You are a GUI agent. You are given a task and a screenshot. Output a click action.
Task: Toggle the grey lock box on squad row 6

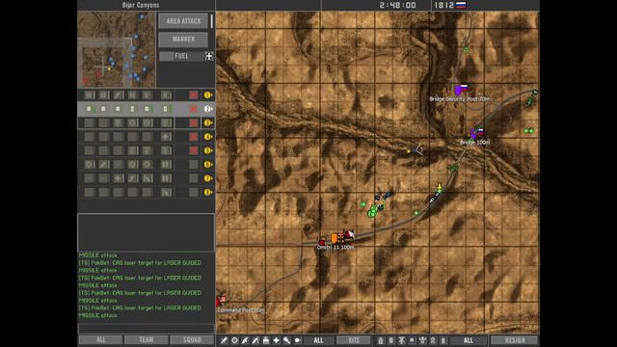[193, 165]
